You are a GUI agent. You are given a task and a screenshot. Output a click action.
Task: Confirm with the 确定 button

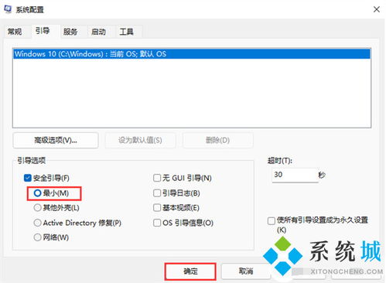click(x=190, y=271)
